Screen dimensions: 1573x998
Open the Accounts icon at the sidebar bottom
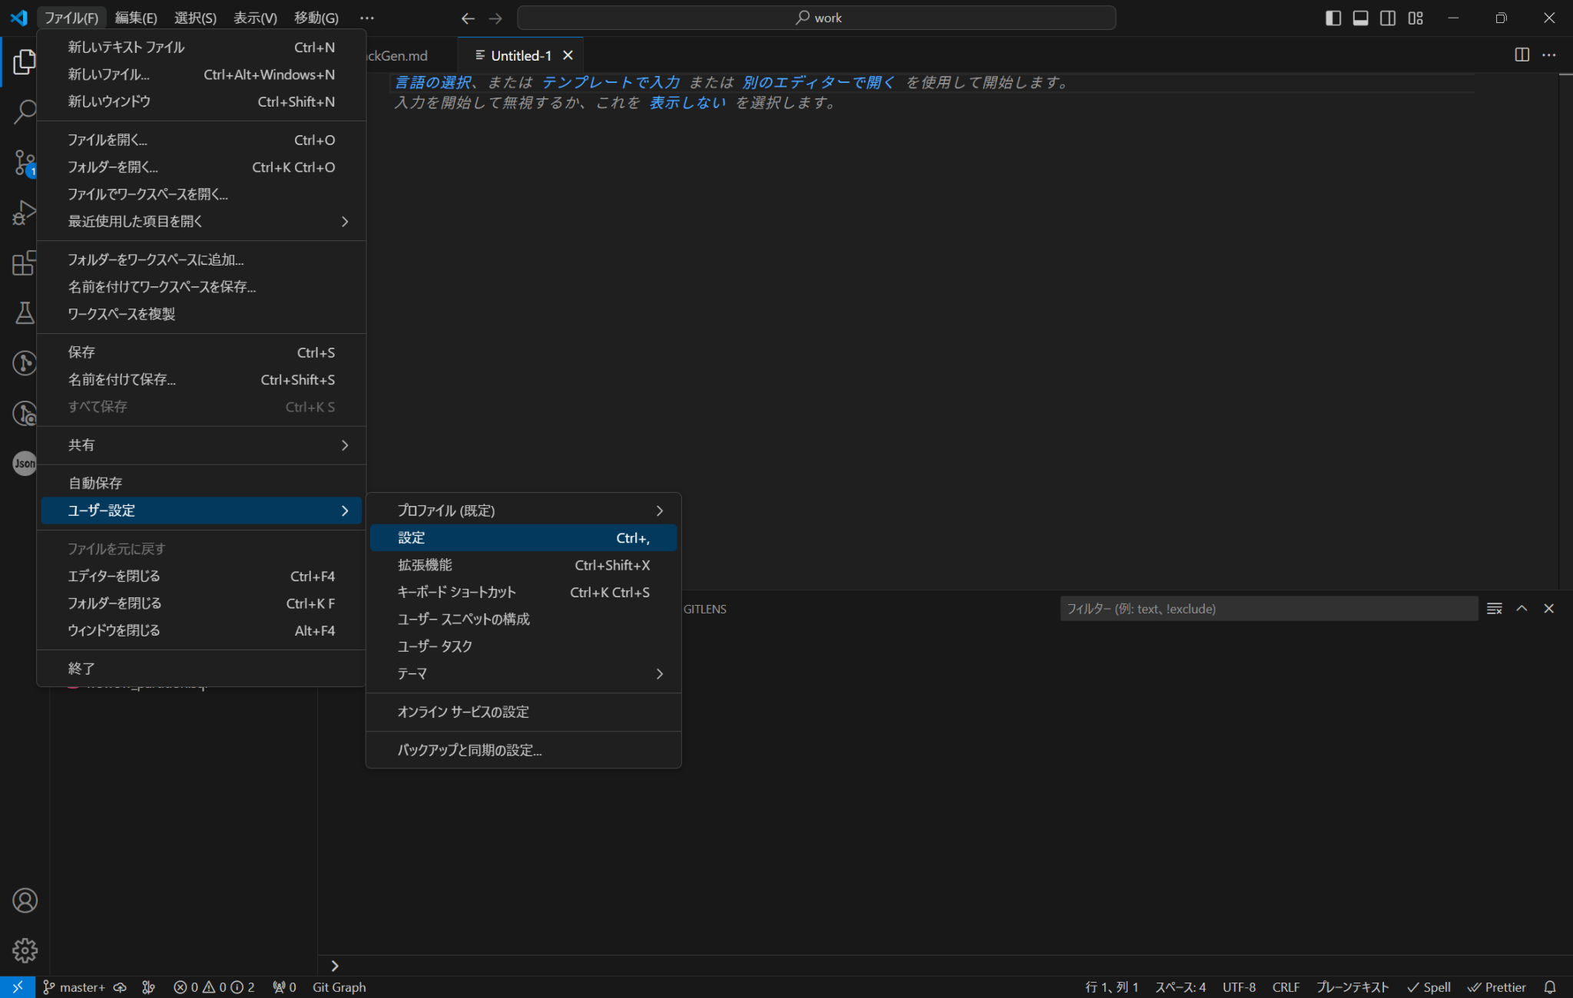(x=24, y=900)
